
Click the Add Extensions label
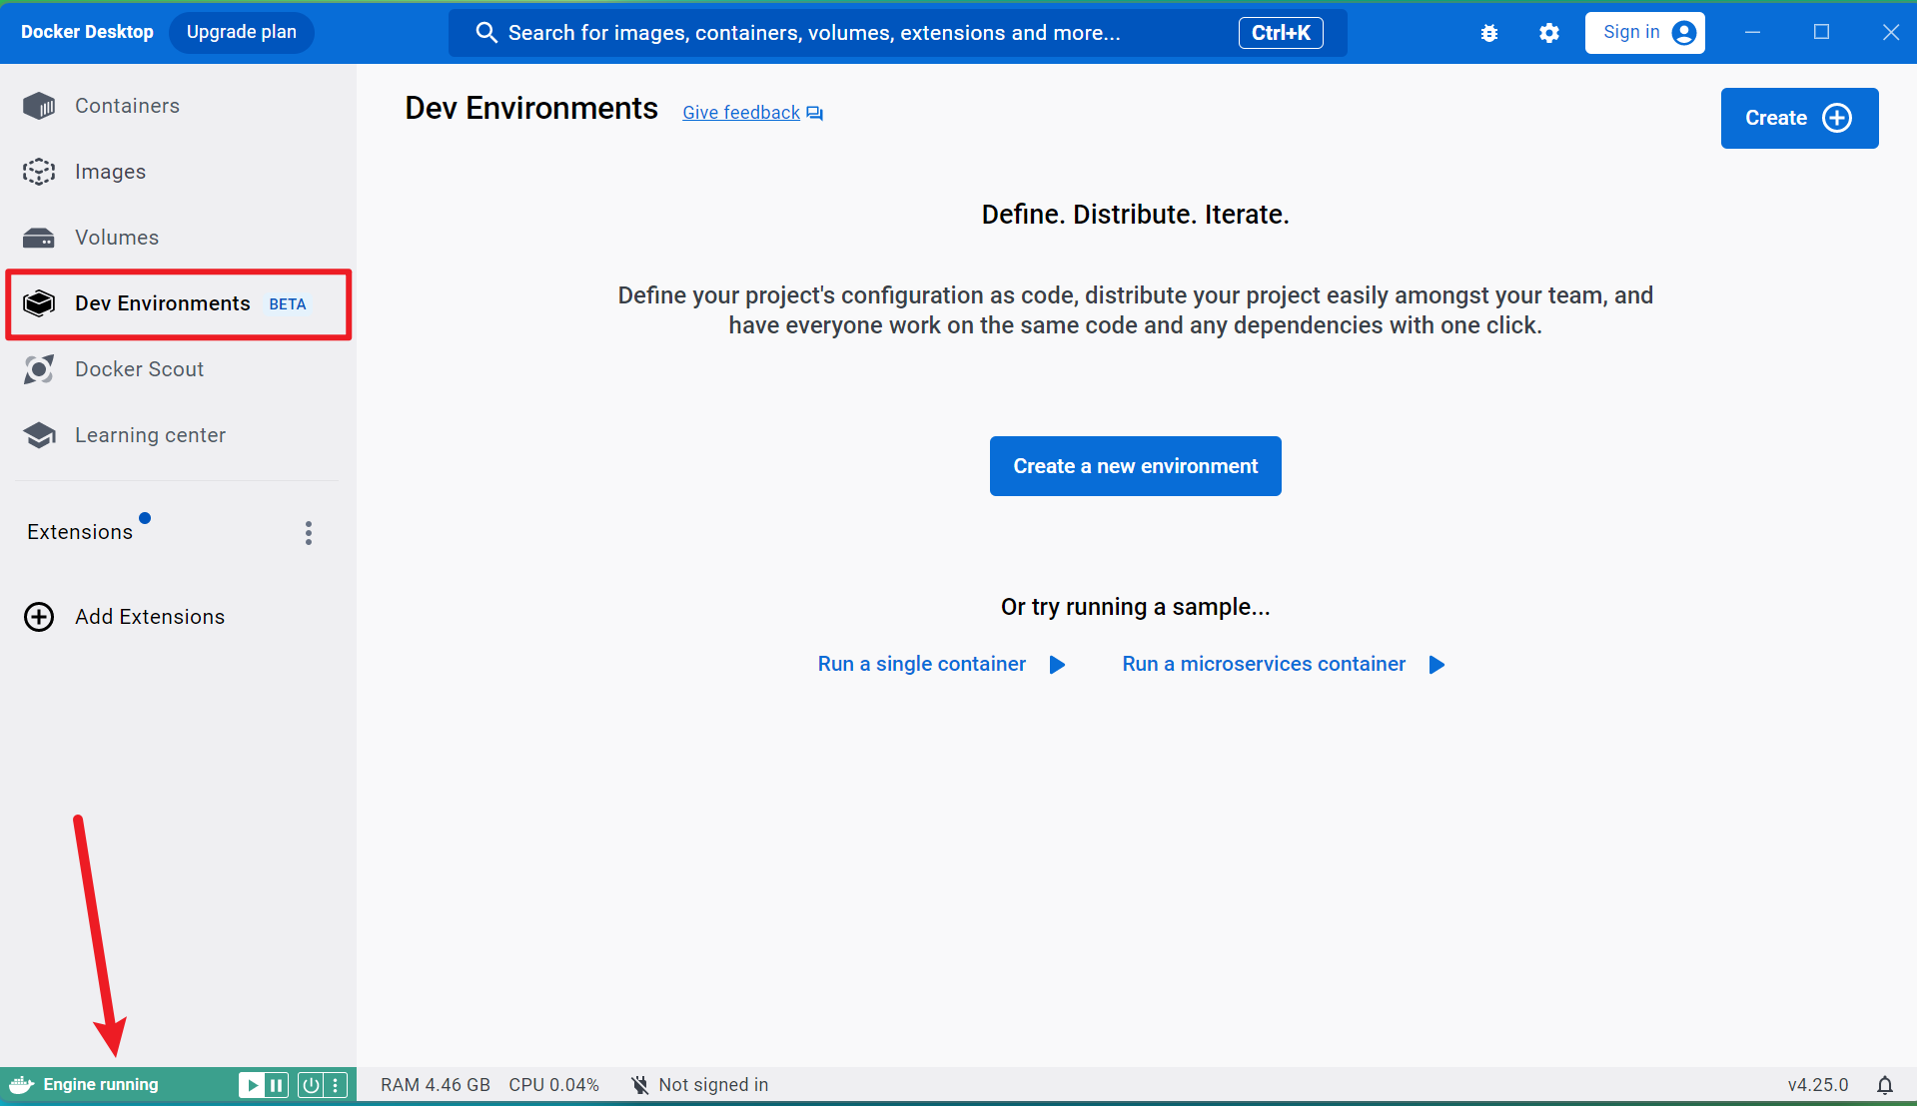pyautogui.click(x=150, y=617)
